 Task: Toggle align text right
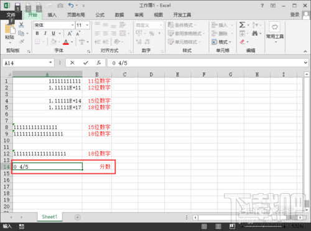(113, 34)
